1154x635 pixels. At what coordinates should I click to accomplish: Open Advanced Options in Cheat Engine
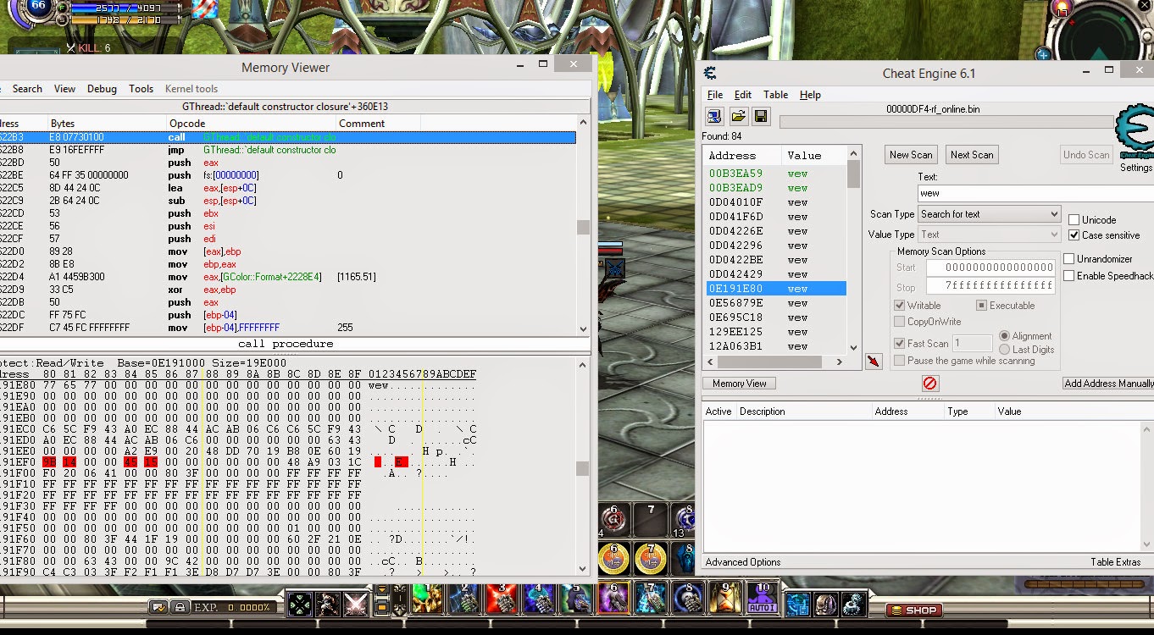(743, 562)
